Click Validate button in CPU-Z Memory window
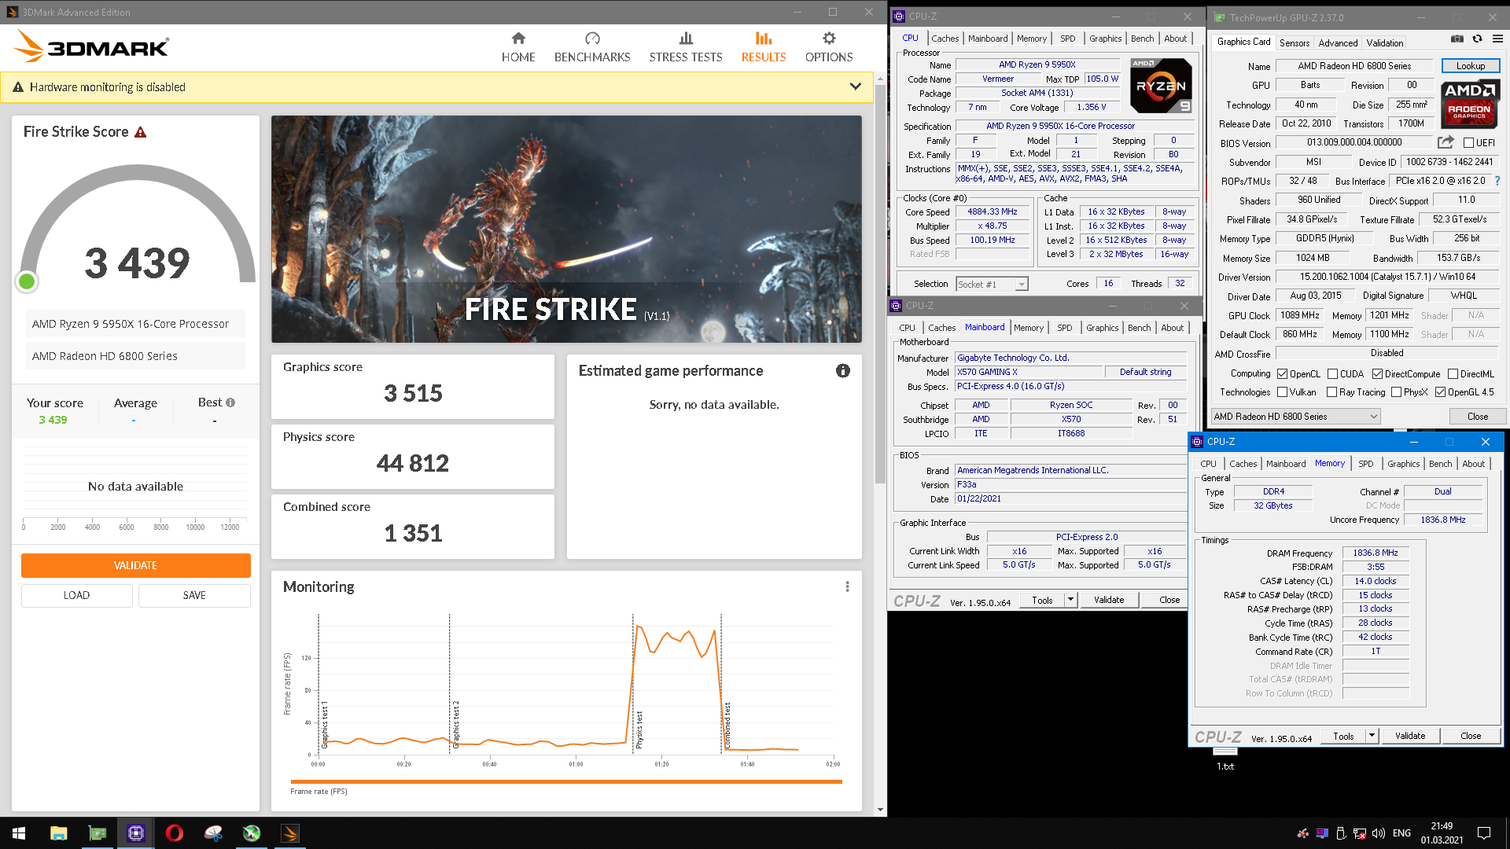This screenshot has height=849, width=1510. point(1410,736)
